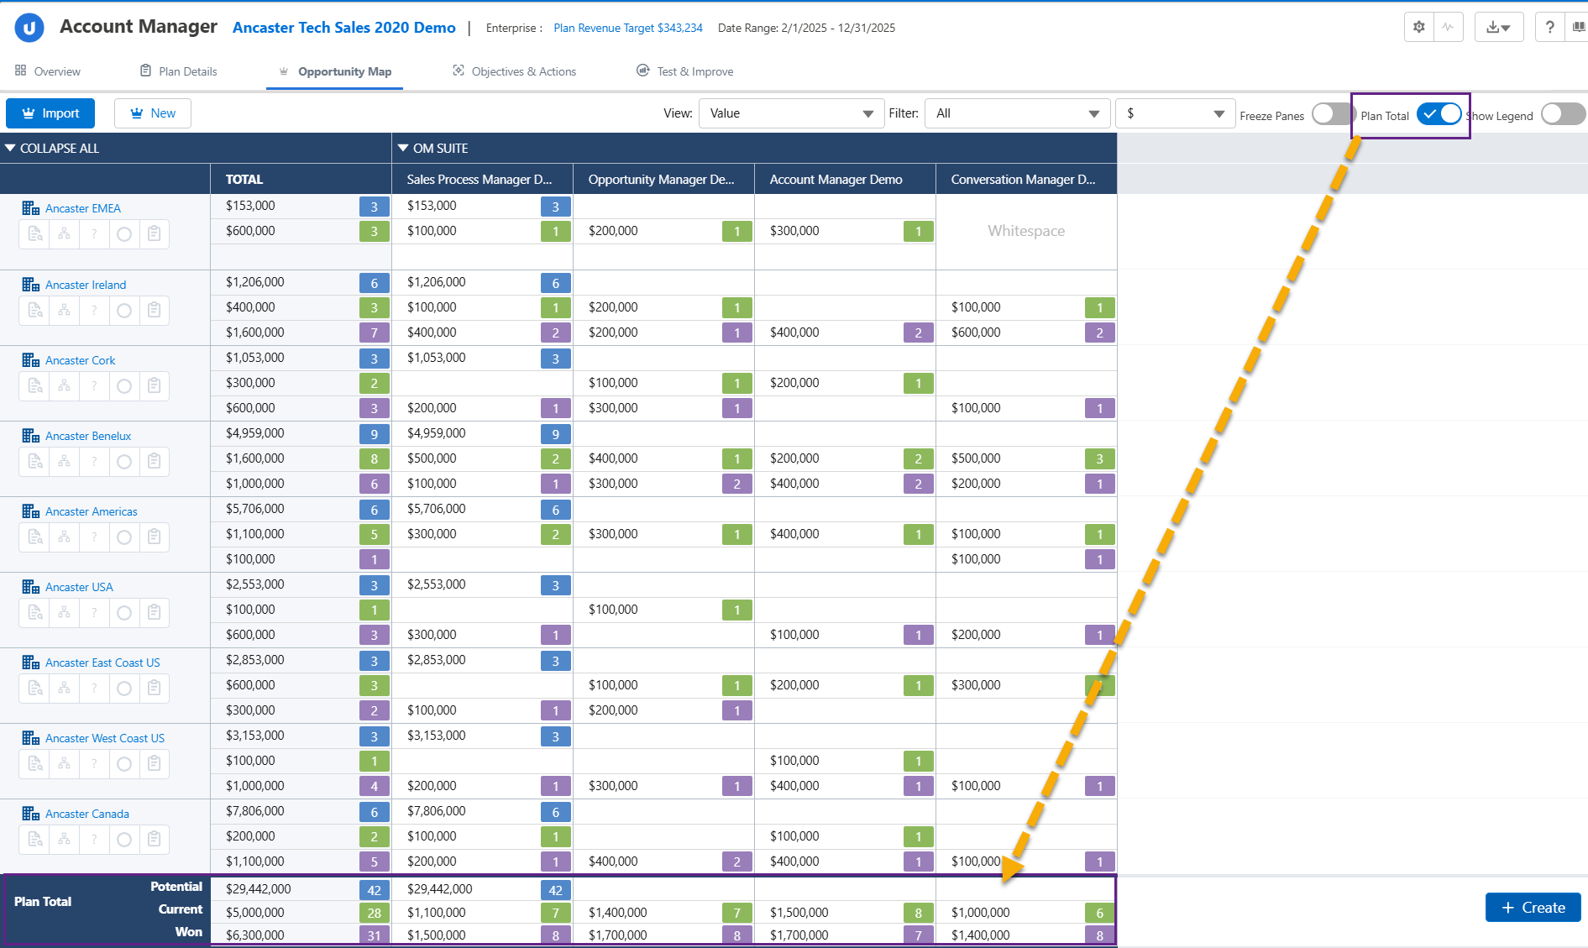Click the help question mark icon
Viewport: 1588px width, 948px height.
click(x=1549, y=27)
